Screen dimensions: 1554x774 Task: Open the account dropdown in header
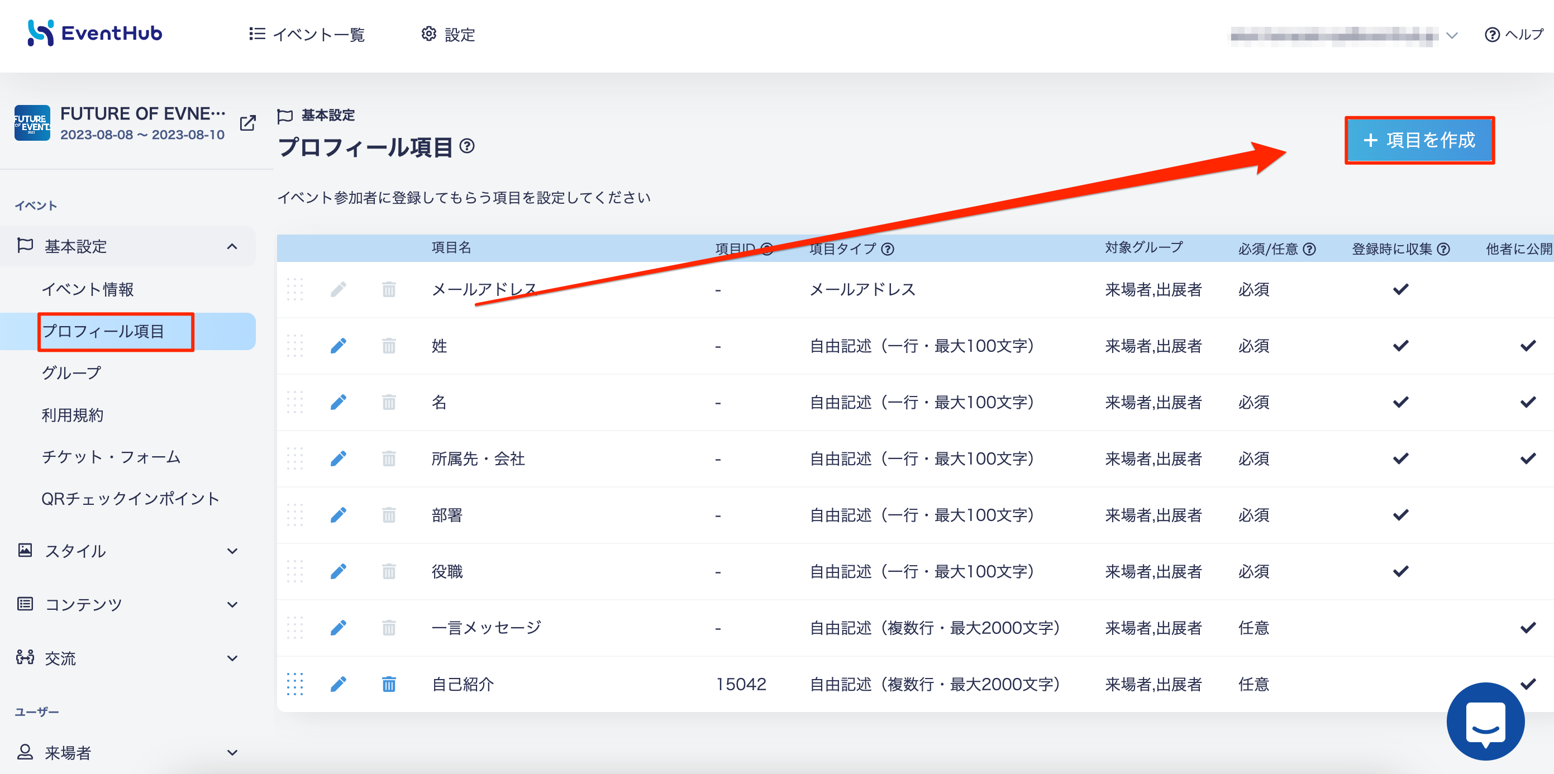1344,36
